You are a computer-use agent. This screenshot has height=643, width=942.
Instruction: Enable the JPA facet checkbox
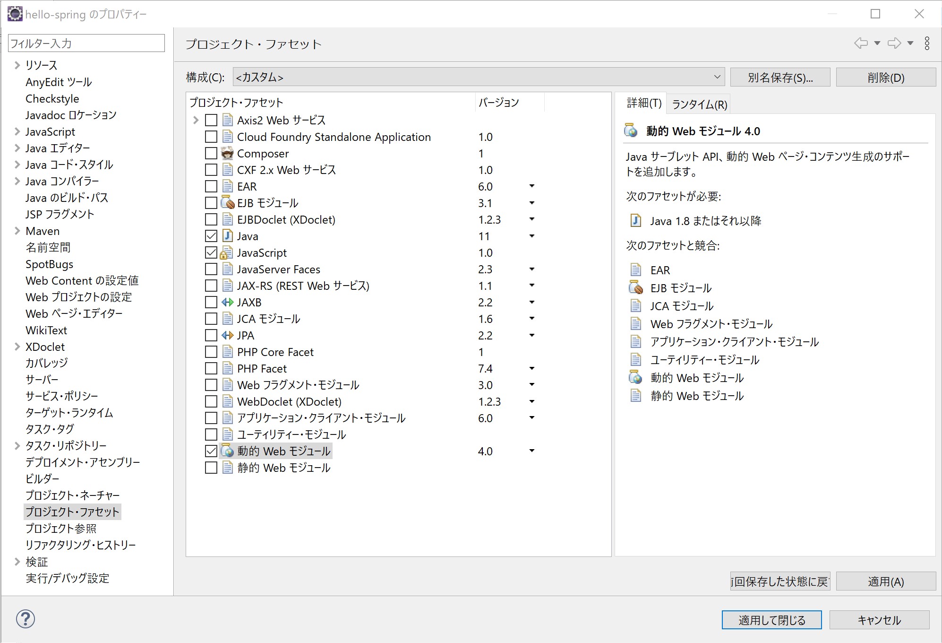click(x=211, y=336)
